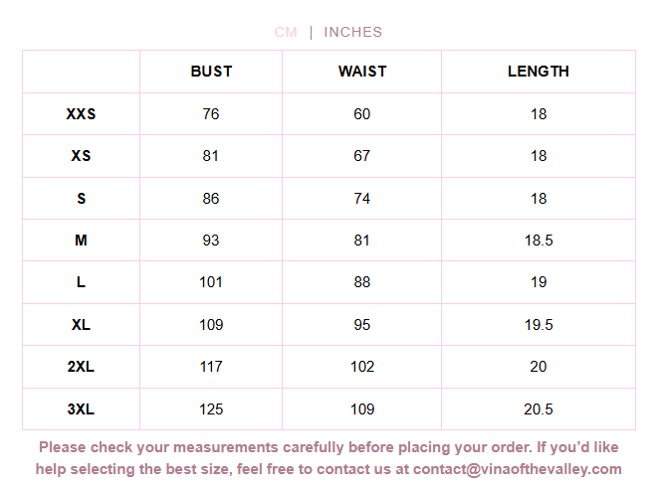Switch to the CM unit tab
658x489 pixels.
click(x=286, y=32)
